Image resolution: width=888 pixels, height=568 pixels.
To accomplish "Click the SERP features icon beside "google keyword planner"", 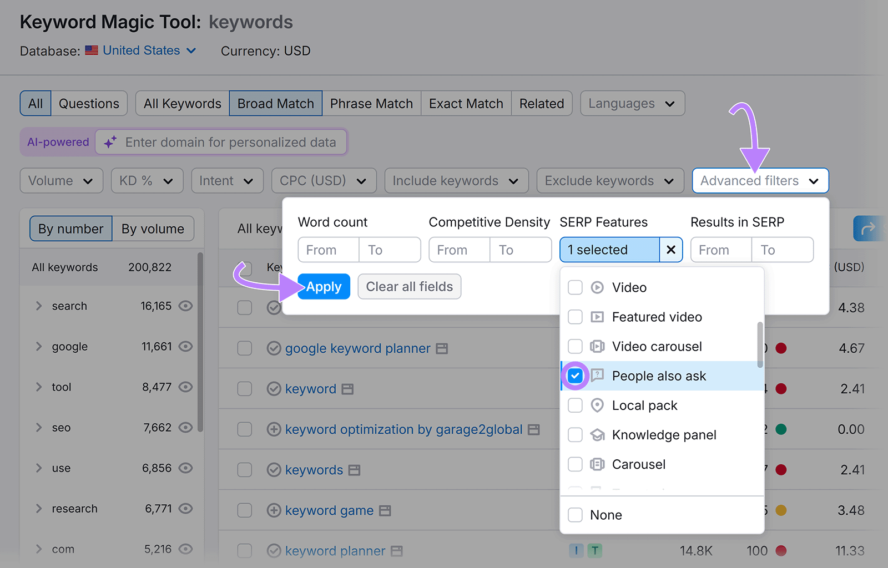I will point(442,348).
